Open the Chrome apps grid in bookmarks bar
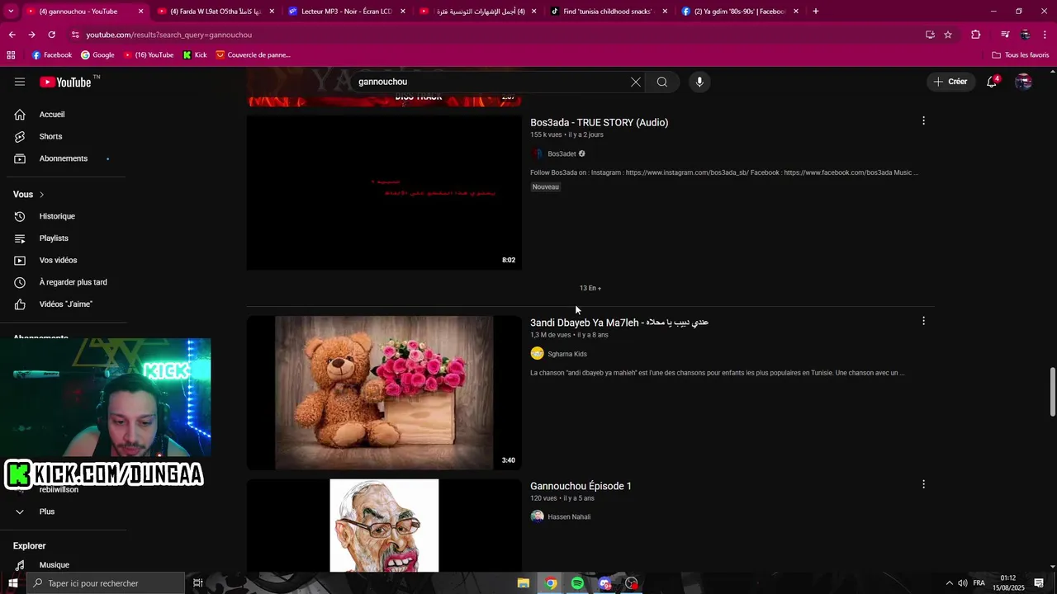This screenshot has width=1057, height=594. click(x=11, y=55)
